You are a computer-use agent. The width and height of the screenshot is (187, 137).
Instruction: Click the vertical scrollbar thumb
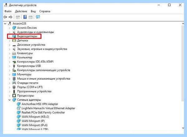click(x=183, y=63)
